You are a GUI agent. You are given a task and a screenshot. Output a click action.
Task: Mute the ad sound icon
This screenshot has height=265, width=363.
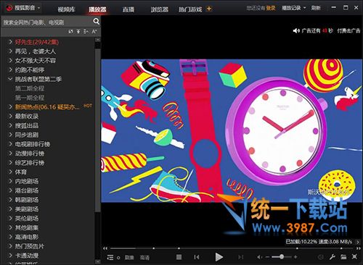296,30
